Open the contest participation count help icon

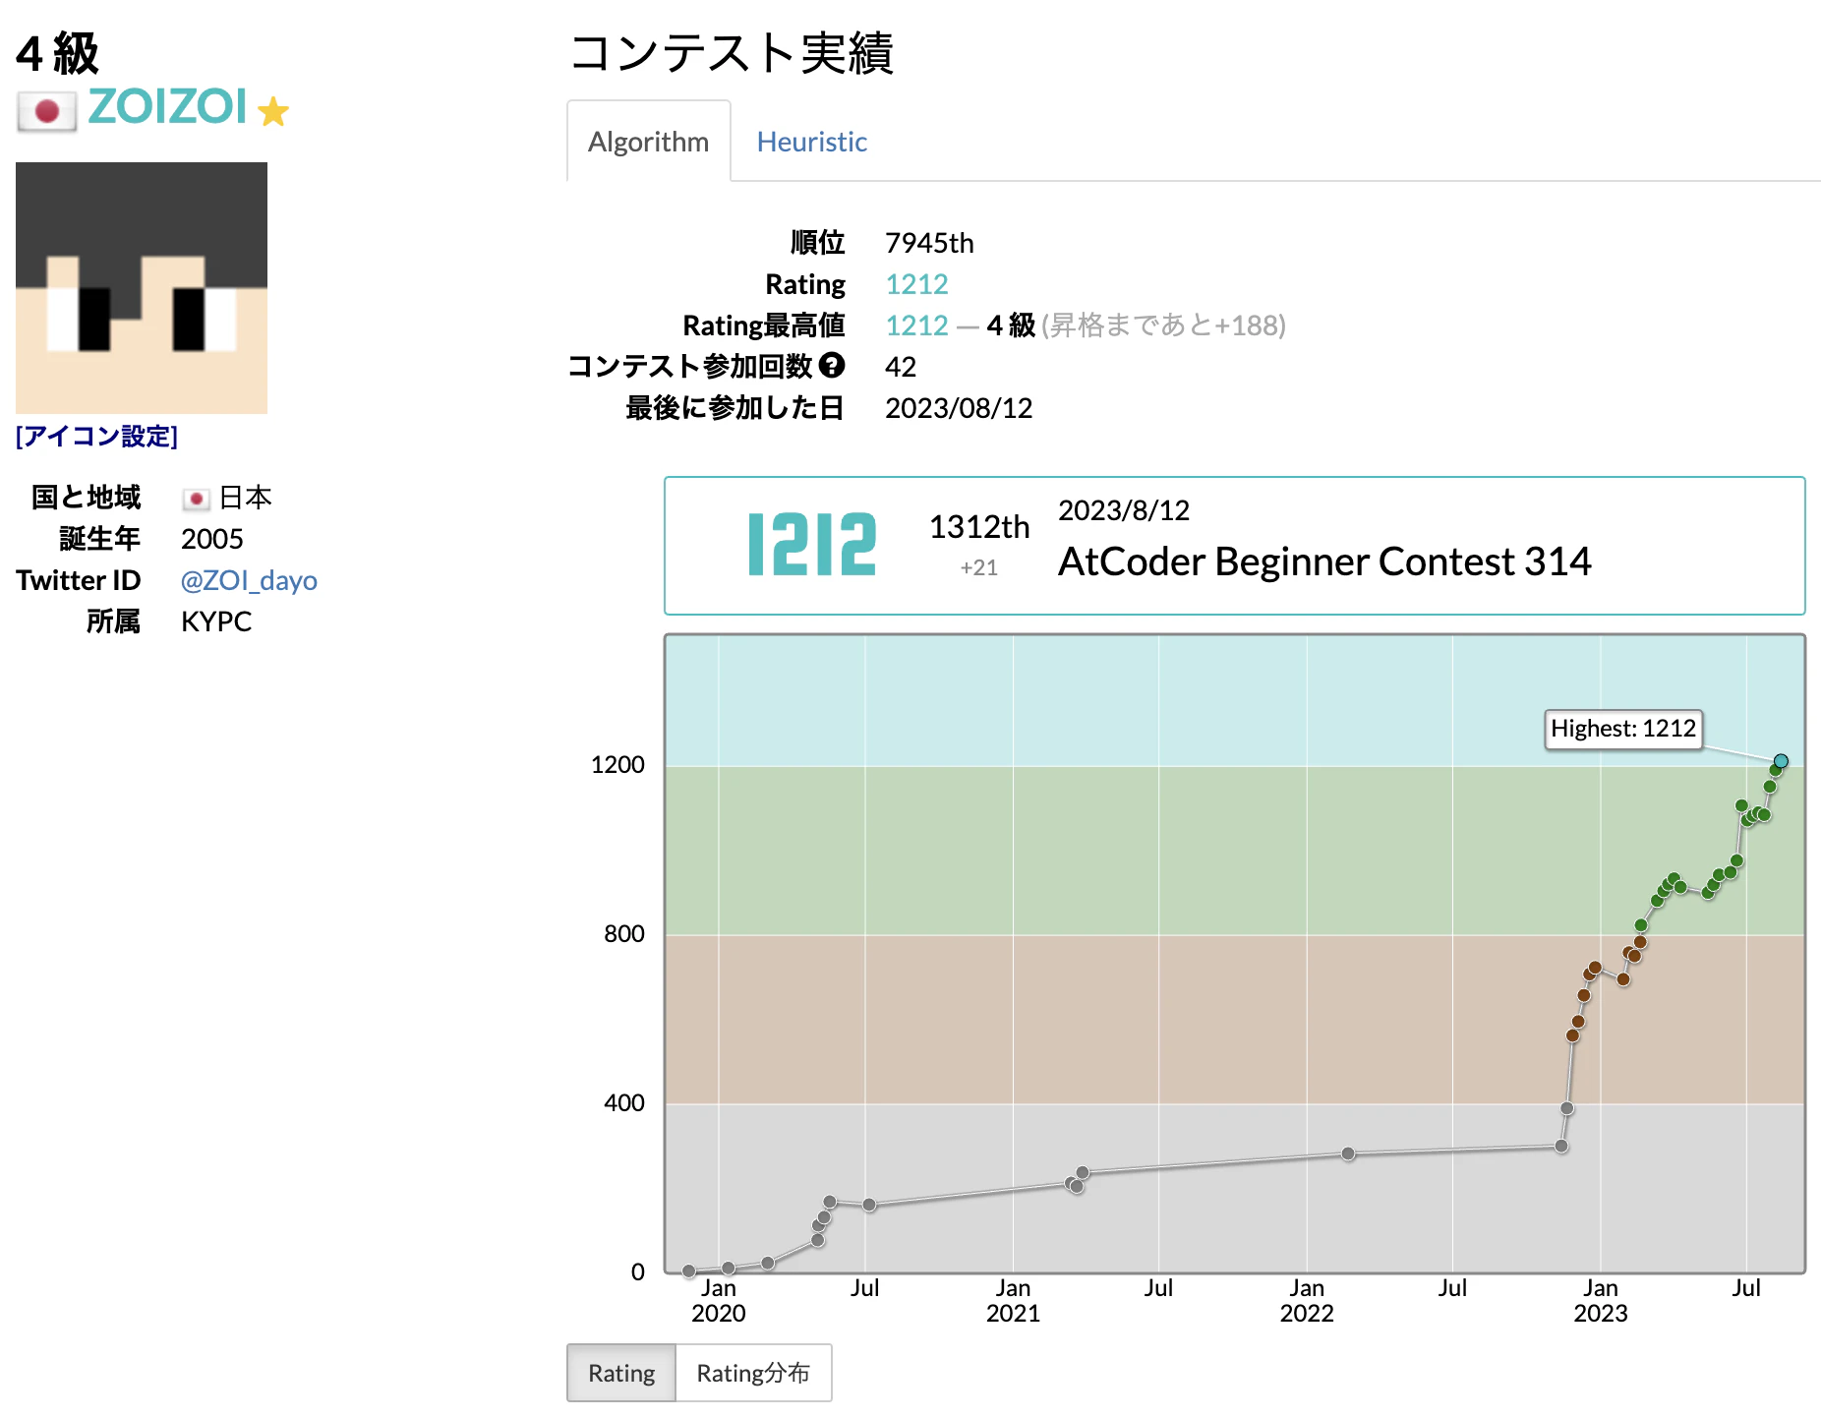(x=832, y=366)
